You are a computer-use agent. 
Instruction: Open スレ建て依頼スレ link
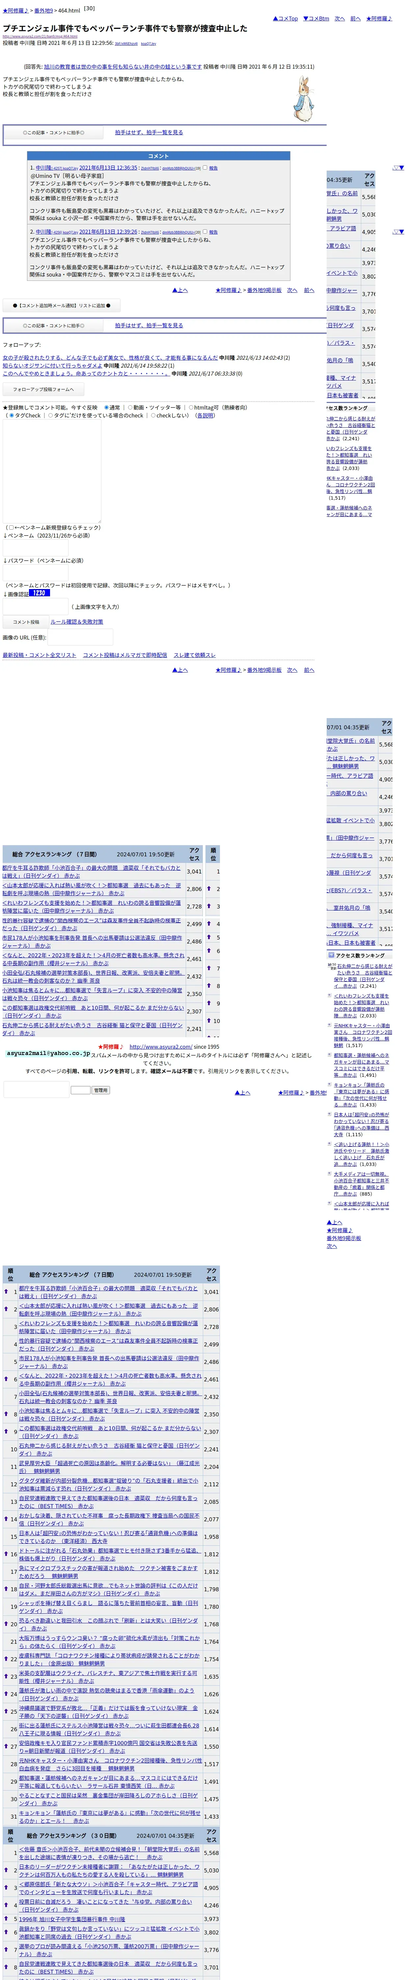point(195,655)
